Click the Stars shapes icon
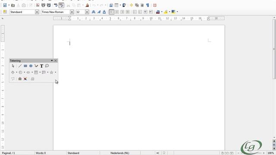 [x=51, y=72]
